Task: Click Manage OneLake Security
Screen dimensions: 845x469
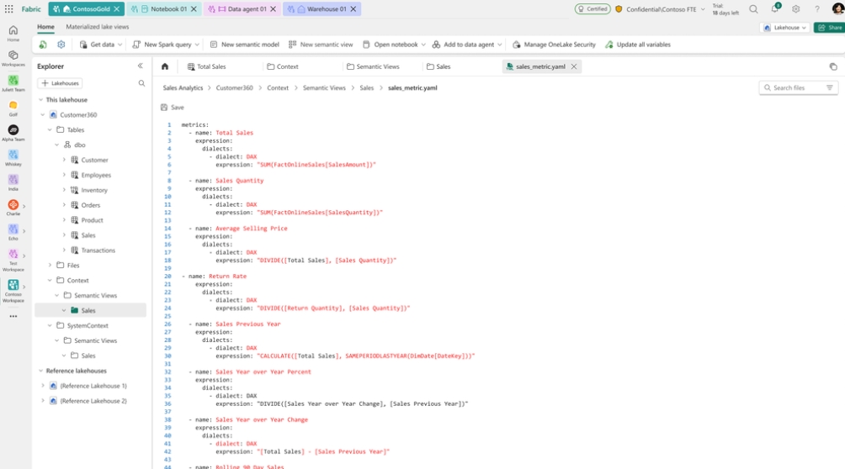Action: (554, 45)
